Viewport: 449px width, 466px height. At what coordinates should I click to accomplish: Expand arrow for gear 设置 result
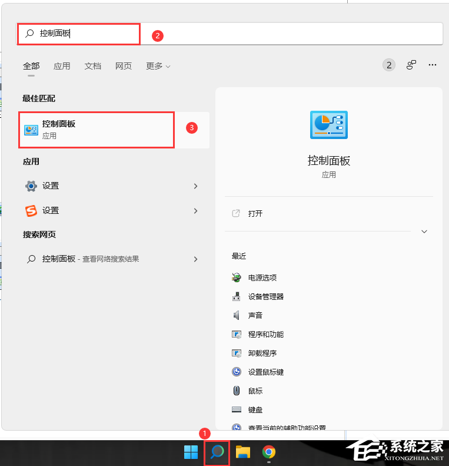tap(196, 186)
